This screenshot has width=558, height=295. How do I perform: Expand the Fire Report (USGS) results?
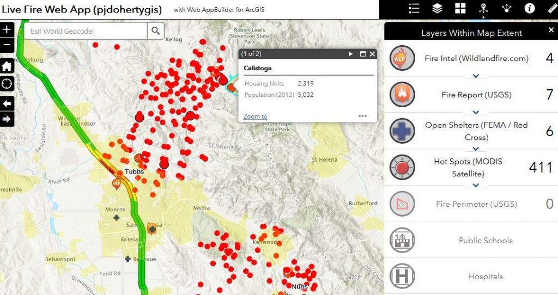(476, 113)
